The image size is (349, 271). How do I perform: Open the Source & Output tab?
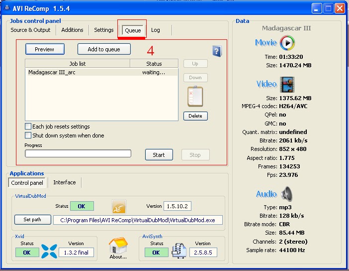[30, 30]
